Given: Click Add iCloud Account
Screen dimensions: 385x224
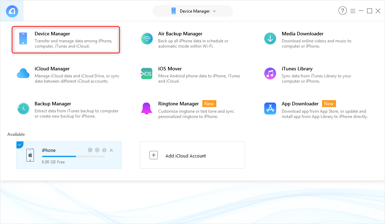Looking at the screenshot, I should pyautogui.click(x=192, y=155).
